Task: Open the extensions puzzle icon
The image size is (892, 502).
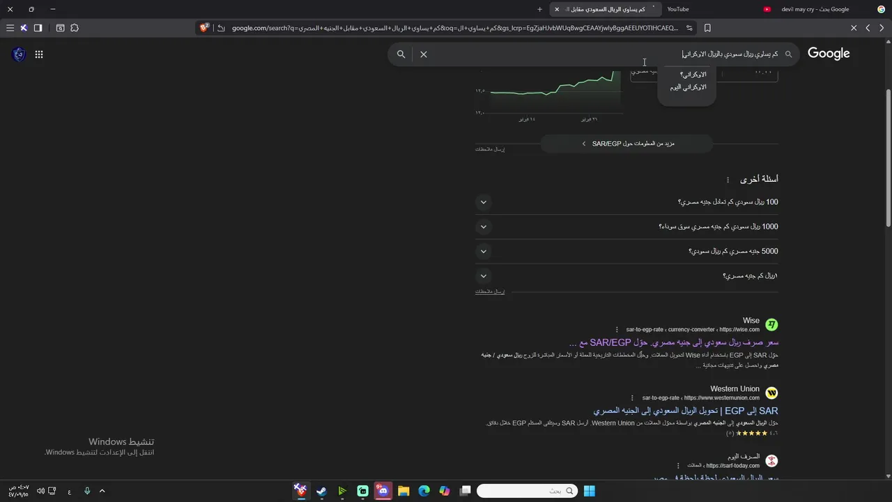Action: coord(75,28)
